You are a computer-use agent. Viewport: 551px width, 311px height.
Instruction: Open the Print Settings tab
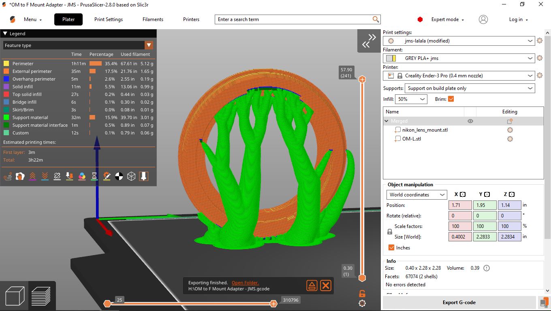pos(109,19)
